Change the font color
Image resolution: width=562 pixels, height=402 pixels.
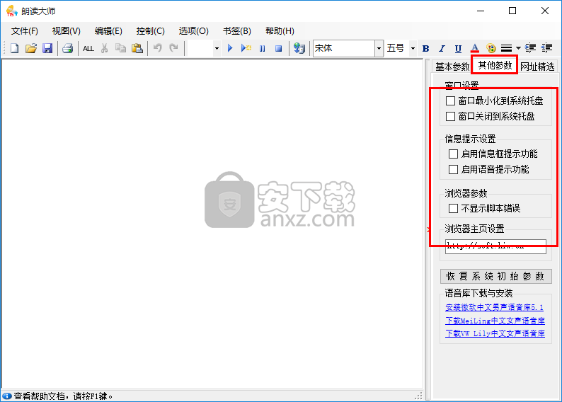(474, 48)
